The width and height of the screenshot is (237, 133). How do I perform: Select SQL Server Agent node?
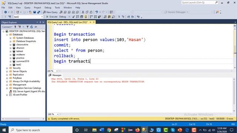[29, 91]
